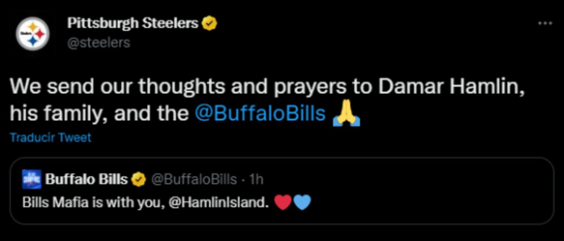Click the verified badge next to Buffalo Bills

pos(138,178)
